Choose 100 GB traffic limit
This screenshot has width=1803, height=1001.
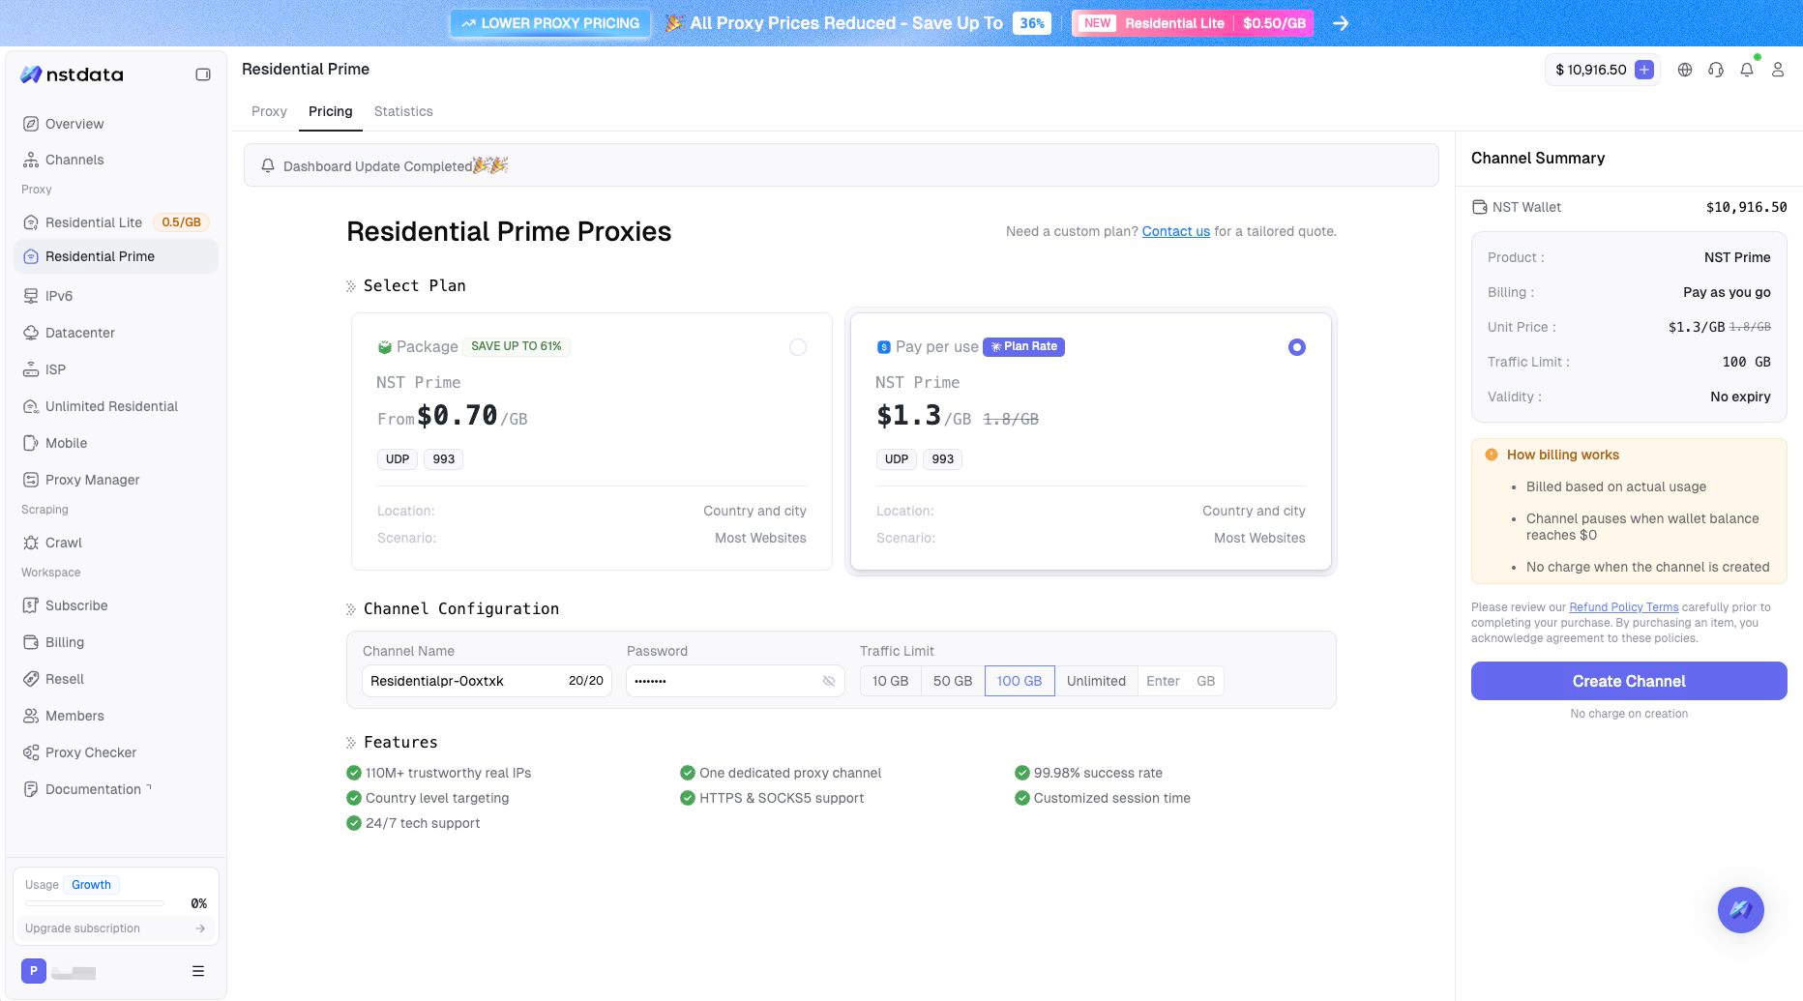point(1020,681)
